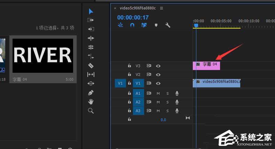The width and height of the screenshot is (275, 149).
Task: Select the RIVER title thumbnail
Action: [x=43, y=56]
